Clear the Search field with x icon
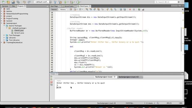This screenshot has height=108, width=192. (179, 2)
